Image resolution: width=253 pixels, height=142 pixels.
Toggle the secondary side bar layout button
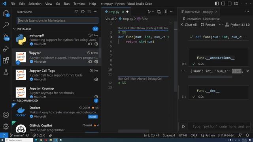point(230,4)
